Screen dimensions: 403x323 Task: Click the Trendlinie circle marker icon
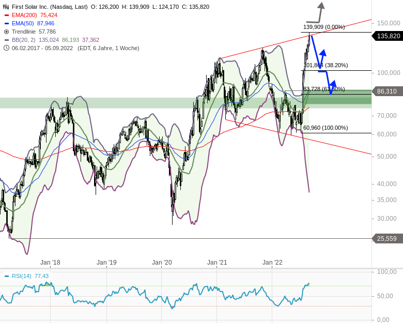[x=6, y=32]
